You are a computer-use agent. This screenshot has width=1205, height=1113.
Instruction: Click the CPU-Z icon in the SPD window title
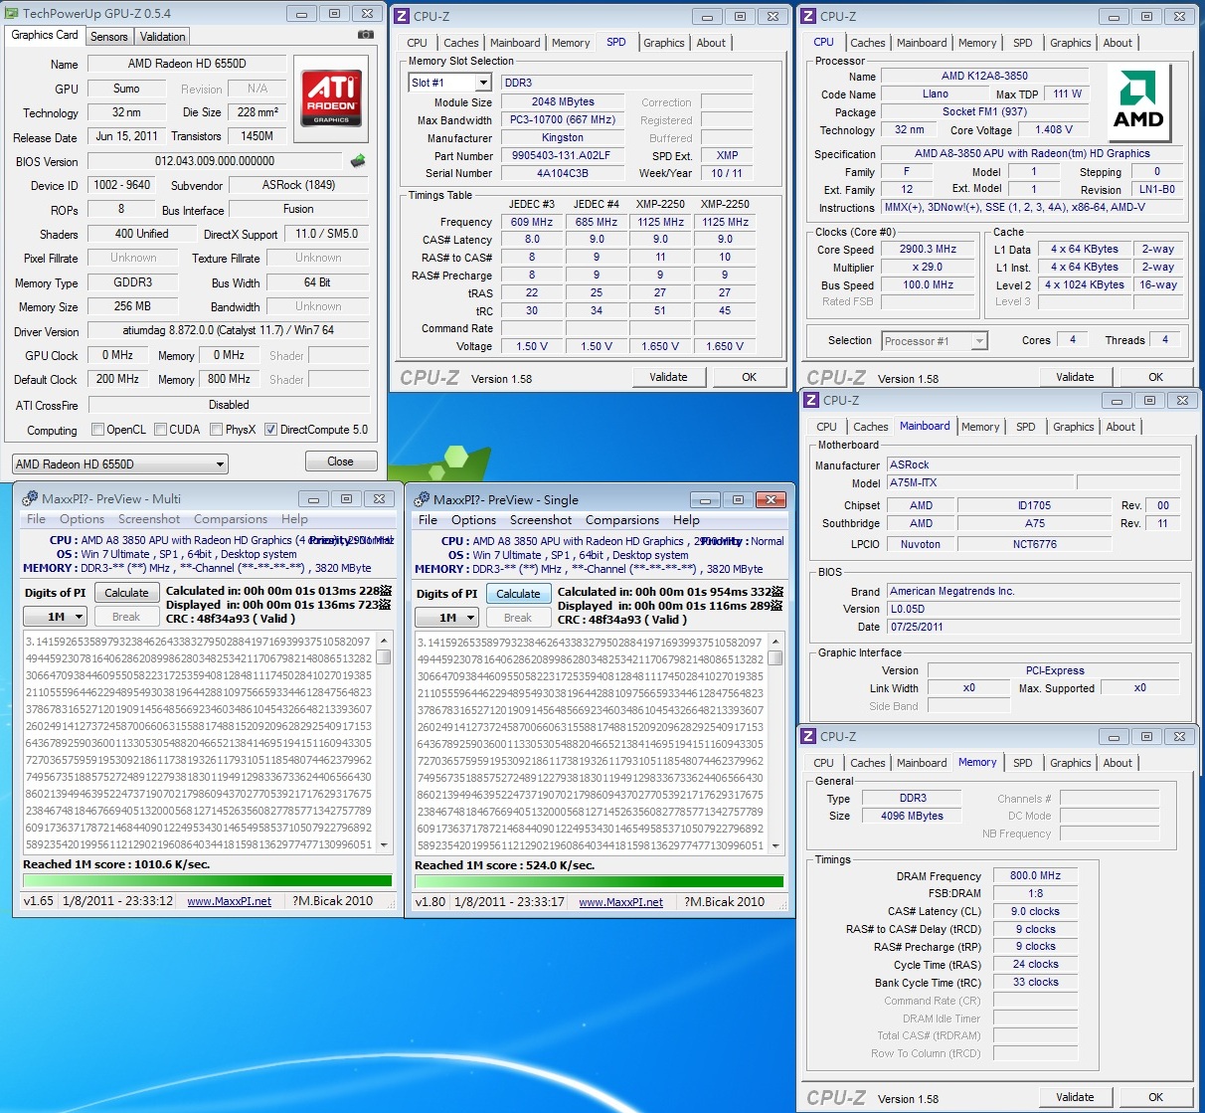(x=402, y=17)
